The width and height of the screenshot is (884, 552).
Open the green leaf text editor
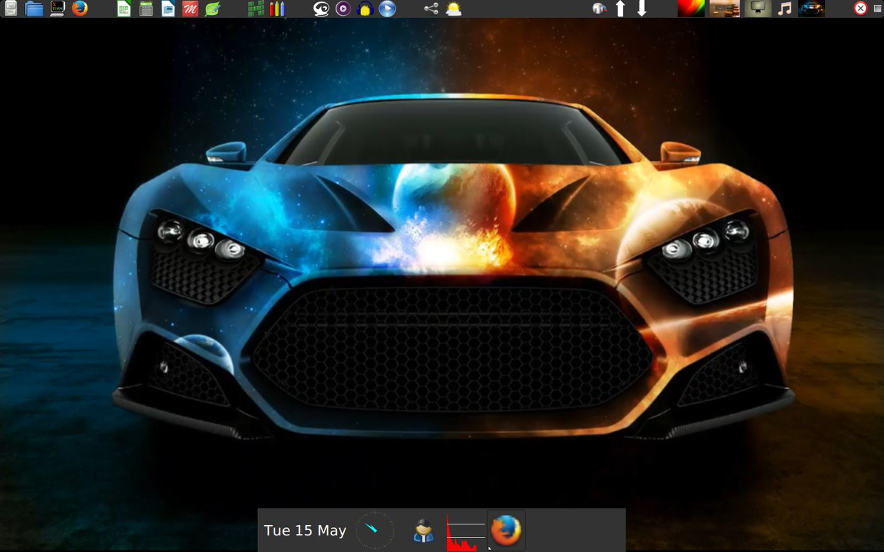pyautogui.click(x=213, y=8)
